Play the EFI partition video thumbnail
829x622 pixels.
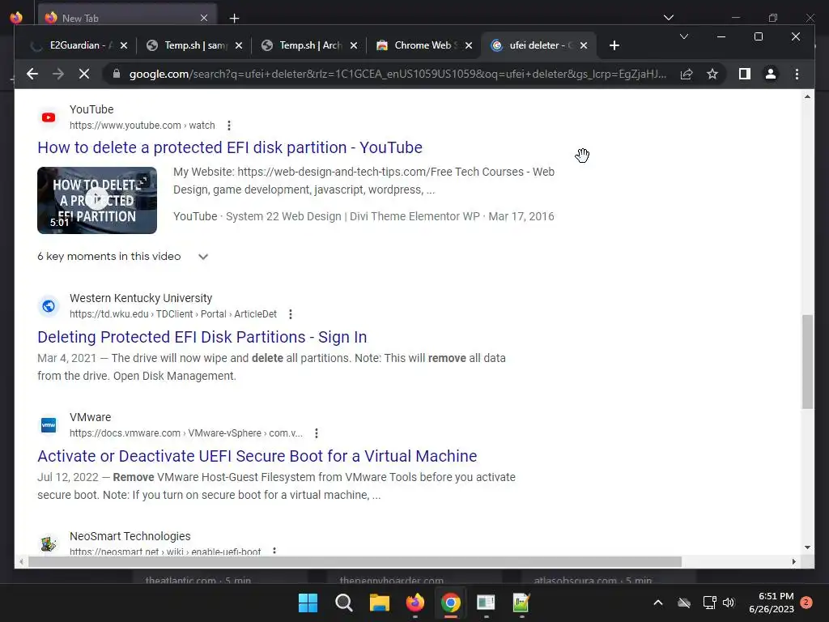[97, 201]
